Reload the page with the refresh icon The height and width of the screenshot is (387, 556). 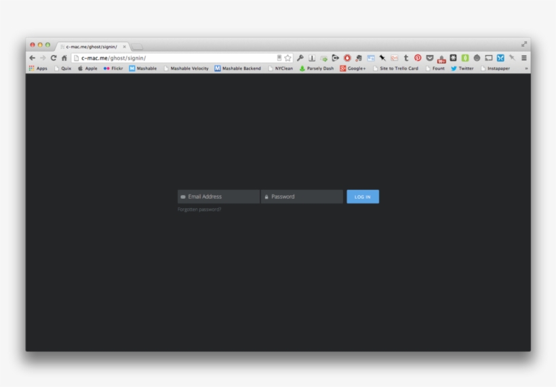click(54, 58)
